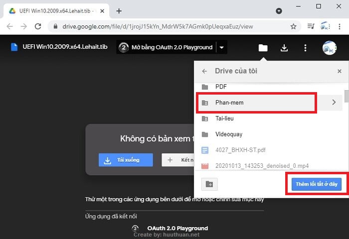This screenshot has width=349, height=239.
Task: Click the Thêm lối tắt ở đây button
Action: [x=316, y=184]
